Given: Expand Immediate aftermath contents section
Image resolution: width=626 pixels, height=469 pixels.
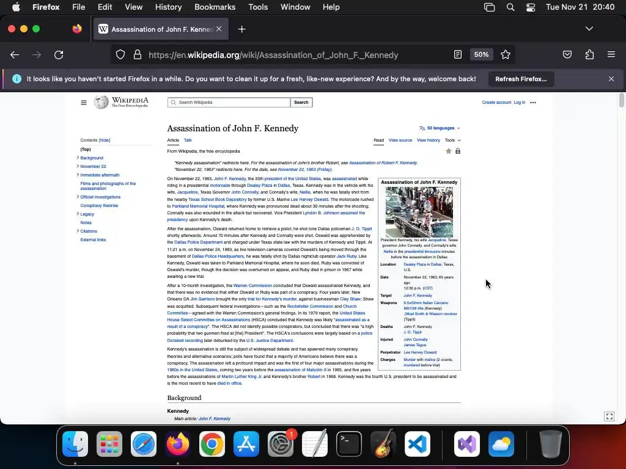Looking at the screenshot, I should pos(78,175).
